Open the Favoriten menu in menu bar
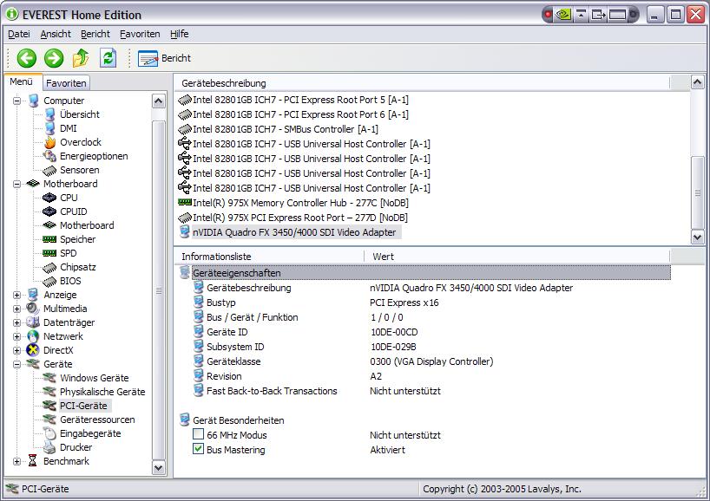710x501 pixels. [x=140, y=34]
